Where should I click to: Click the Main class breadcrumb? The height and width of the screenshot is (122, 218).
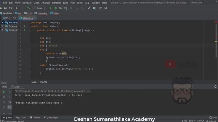[54, 13]
